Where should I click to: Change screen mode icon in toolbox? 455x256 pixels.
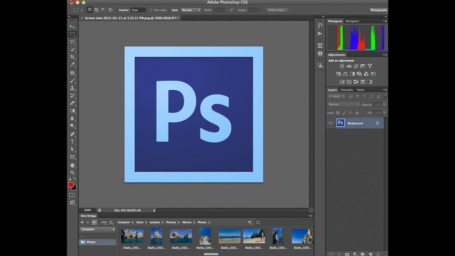click(72, 203)
